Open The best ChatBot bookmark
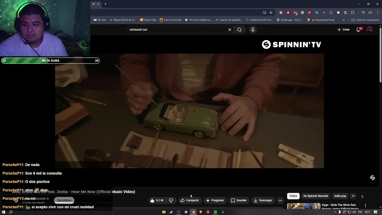 198,20
